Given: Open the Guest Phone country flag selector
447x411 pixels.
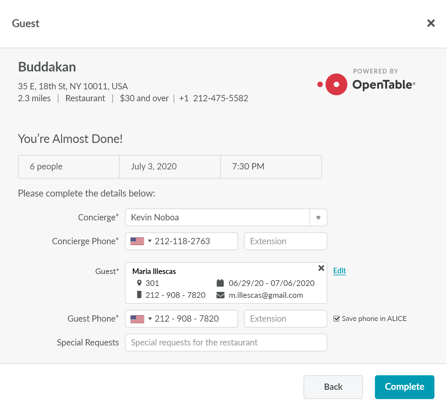Looking at the screenshot, I should [141, 319].
